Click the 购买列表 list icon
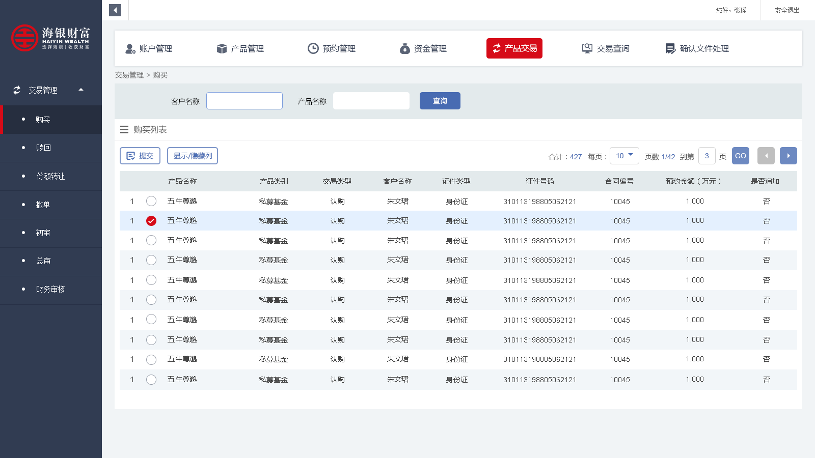The image size is (815, 458). 124,129
